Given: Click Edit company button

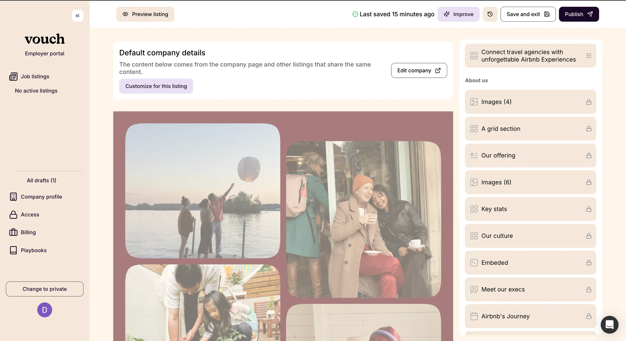Looking at the screenshot, I should tap(419, 71).
